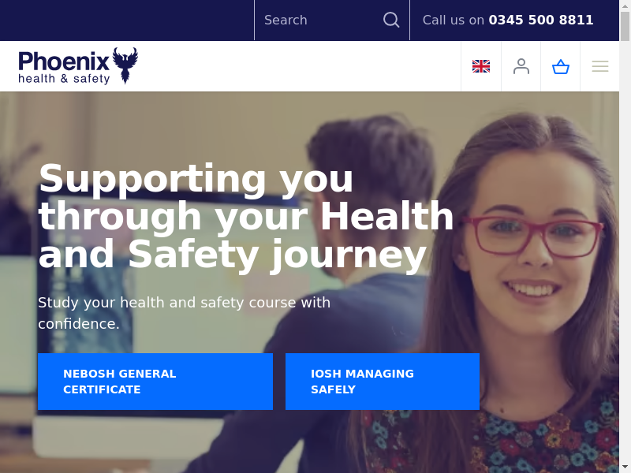Open the user account icon
The width and height of the screenshot is (631, 473).
coord(521,66)
